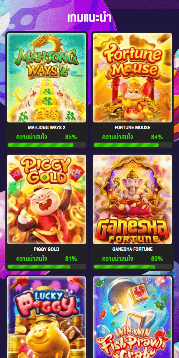Click the MAHJONG WAYS 2 title text
This screenshot has width=179, height=358.
pyautogui.click(x=47, y=127)
